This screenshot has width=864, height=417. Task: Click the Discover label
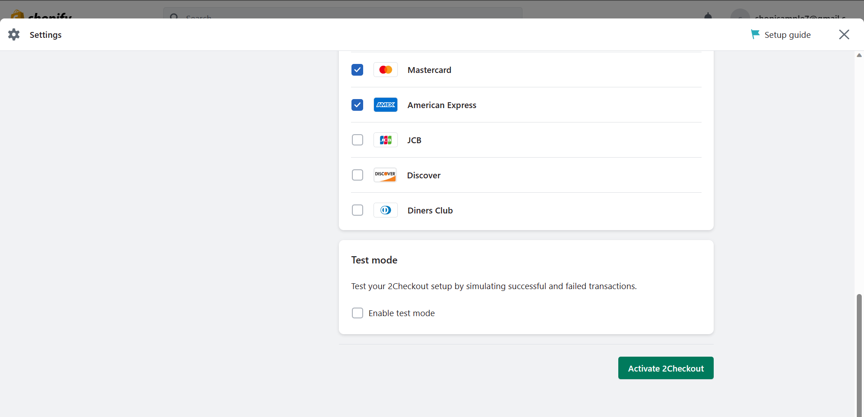(x=424, y=175)
